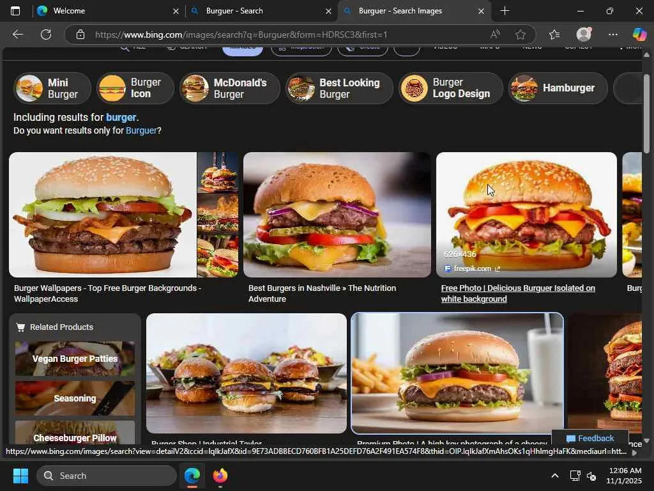Open the three sliders burger image
This screenshot has height=491, width=654.
click(x=247, y=373)
